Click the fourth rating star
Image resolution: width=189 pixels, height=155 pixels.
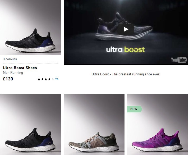49,79
